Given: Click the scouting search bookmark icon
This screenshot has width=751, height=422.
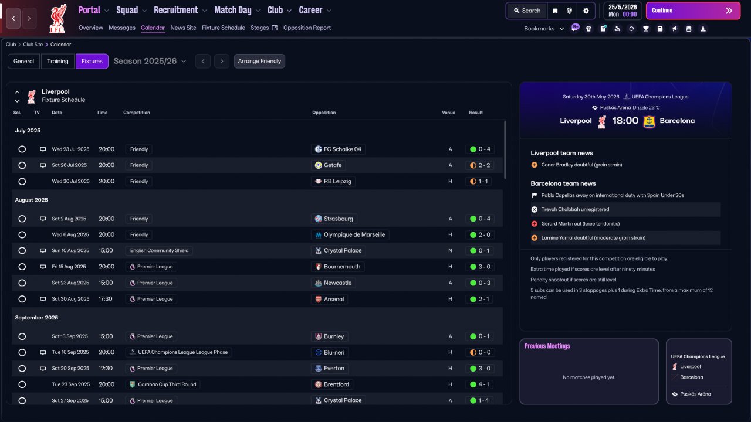Looking at the screenshot, I should click(x=617, y=29).
